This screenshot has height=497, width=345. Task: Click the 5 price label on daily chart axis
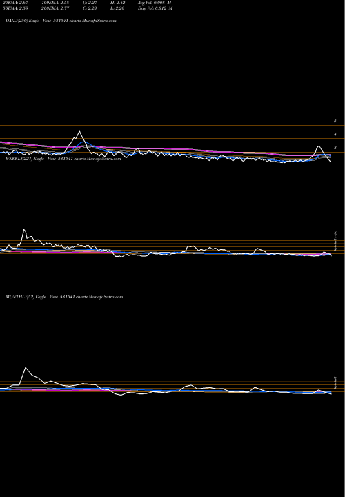pos(335,121)
